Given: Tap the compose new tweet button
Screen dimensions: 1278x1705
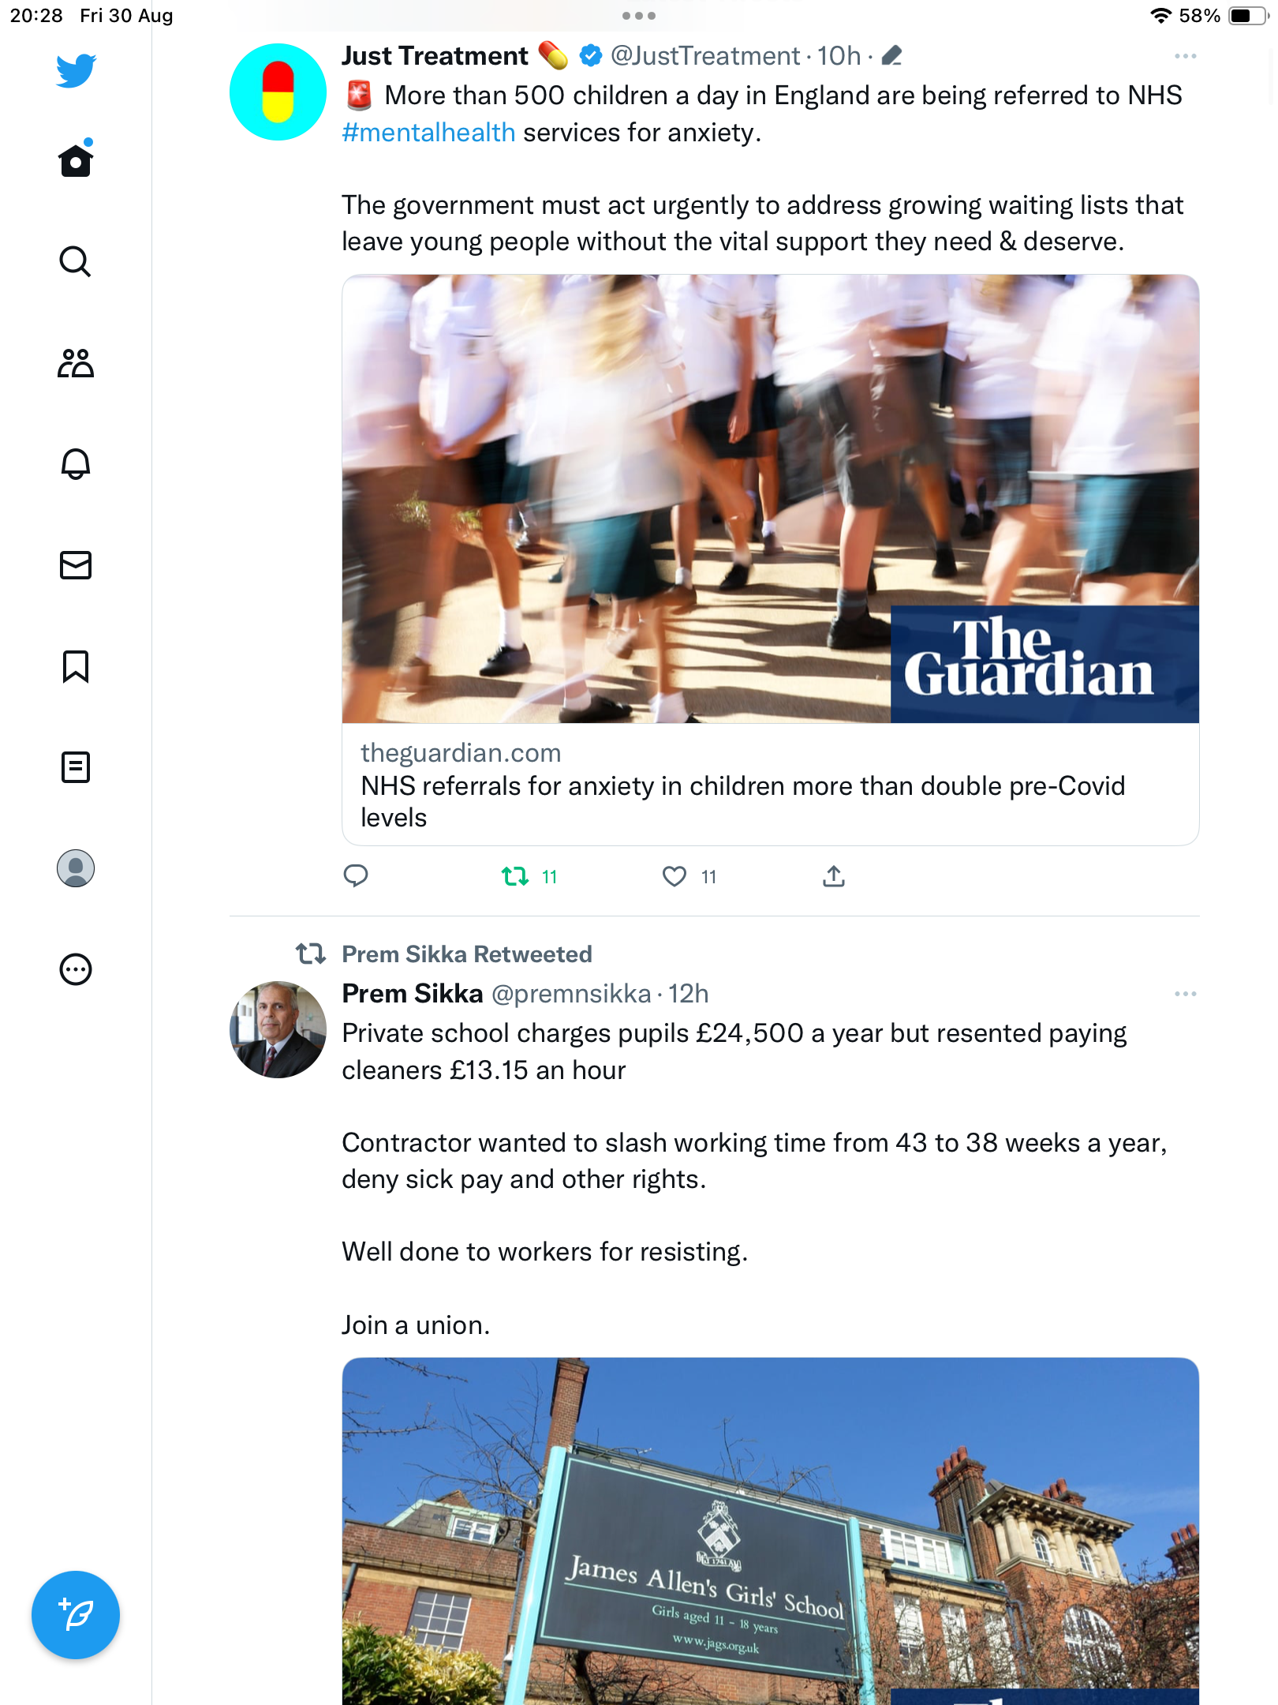Looking at the screenshot, I should click(76, 1615).
